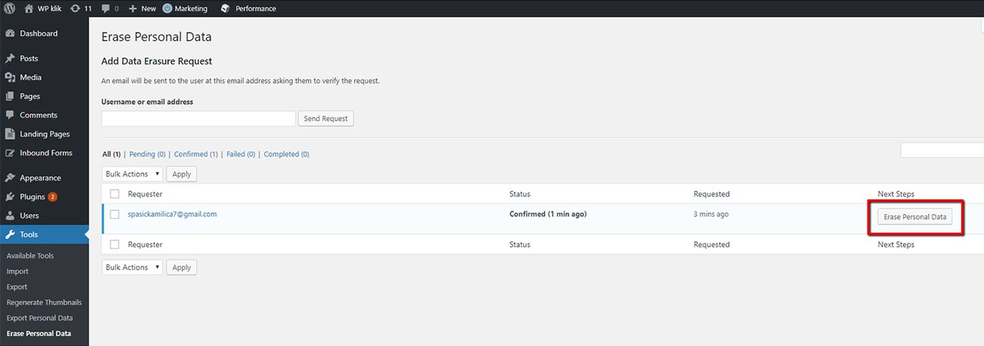
Task: Click the Dashboard gauge icon
Action: 10,33
